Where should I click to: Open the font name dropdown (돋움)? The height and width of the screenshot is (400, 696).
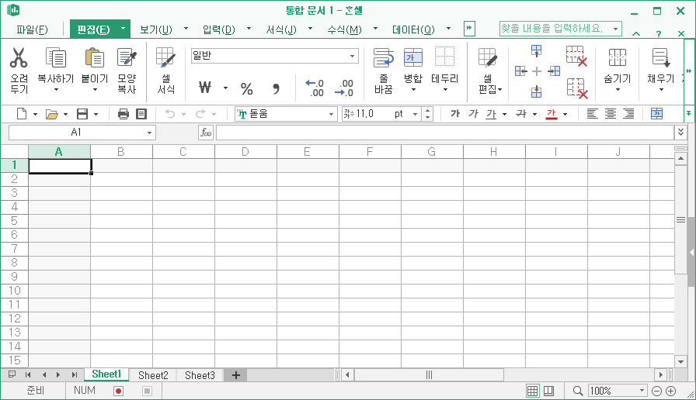(331, 114)
